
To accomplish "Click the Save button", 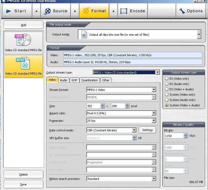I will point(24,184).
